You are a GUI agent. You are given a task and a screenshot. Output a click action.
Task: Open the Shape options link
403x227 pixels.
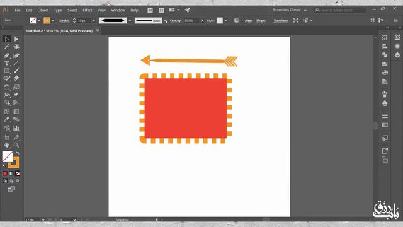pyautogui.click(x=261, y=21)
